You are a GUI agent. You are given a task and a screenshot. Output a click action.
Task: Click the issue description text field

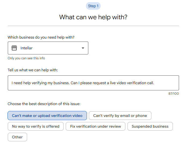pyautogui.click(x=93, y=83)
